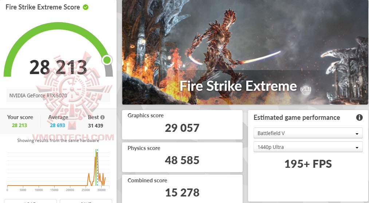Click the Fire Strike Extreme banner image
This screenshot has height=203, width=369.
[245, 52]
